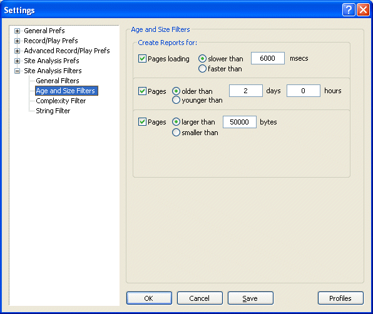Click the msecs field showing 6000

coord(268,58)
